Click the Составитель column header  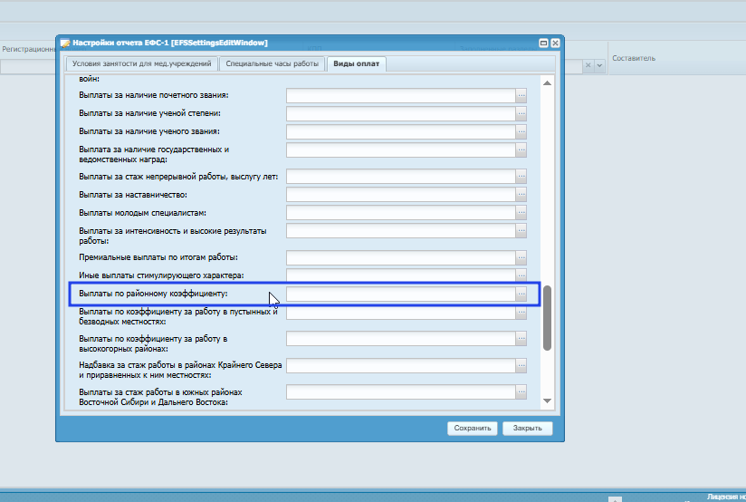click(634, 58)
